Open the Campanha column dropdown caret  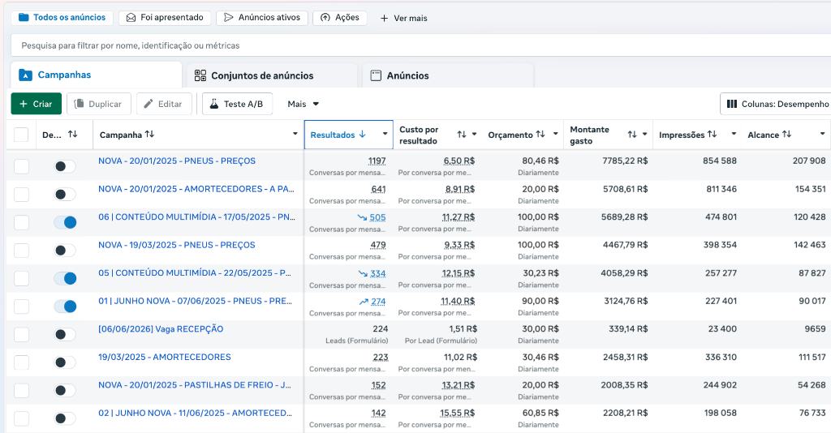point(295,134)
